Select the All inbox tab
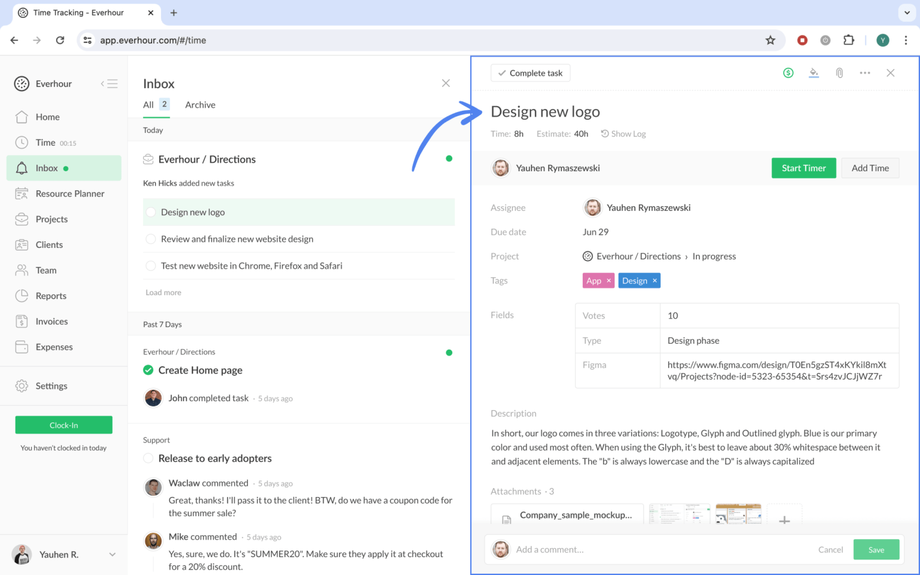Image resolution: width=920 pixels, height=575 pixels. (148, 105)
